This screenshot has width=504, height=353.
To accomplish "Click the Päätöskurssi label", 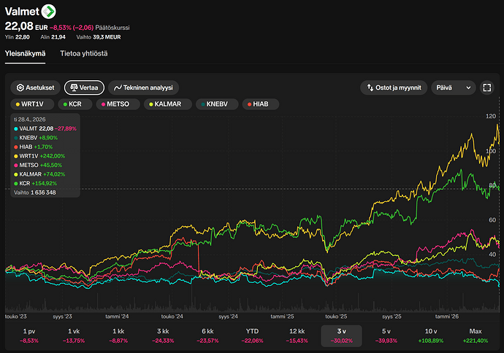I will (x=112, y=28).
